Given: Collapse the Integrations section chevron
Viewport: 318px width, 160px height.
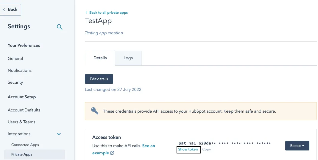Looking at the screenshot, I should coord(59,134).
